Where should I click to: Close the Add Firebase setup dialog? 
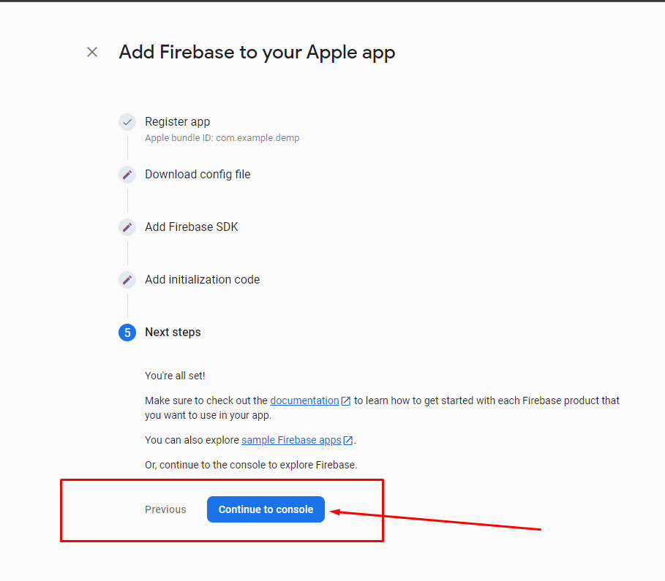92,52
